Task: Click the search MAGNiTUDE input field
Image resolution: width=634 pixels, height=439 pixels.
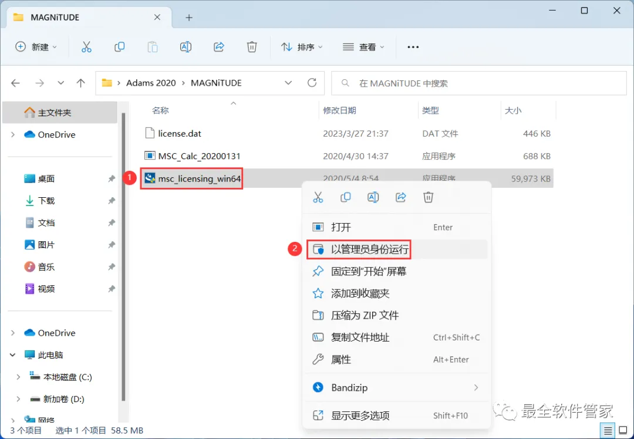Action: [479, 83]
